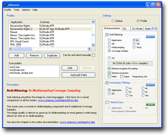Click profile list scroll down arrow
The height and width of the screenshot is (135, 168).
[x=93, y=45]
